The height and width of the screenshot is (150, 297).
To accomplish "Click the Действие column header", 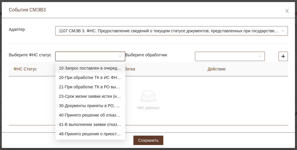I will 216,69.
